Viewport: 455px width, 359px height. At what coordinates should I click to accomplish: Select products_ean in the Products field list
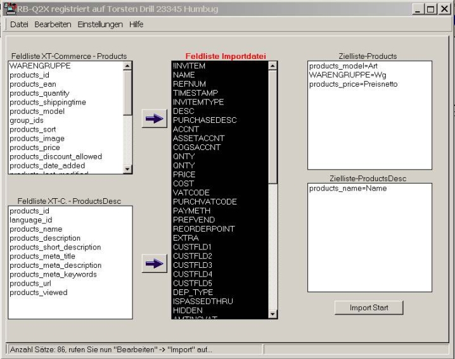pos(32,84)
